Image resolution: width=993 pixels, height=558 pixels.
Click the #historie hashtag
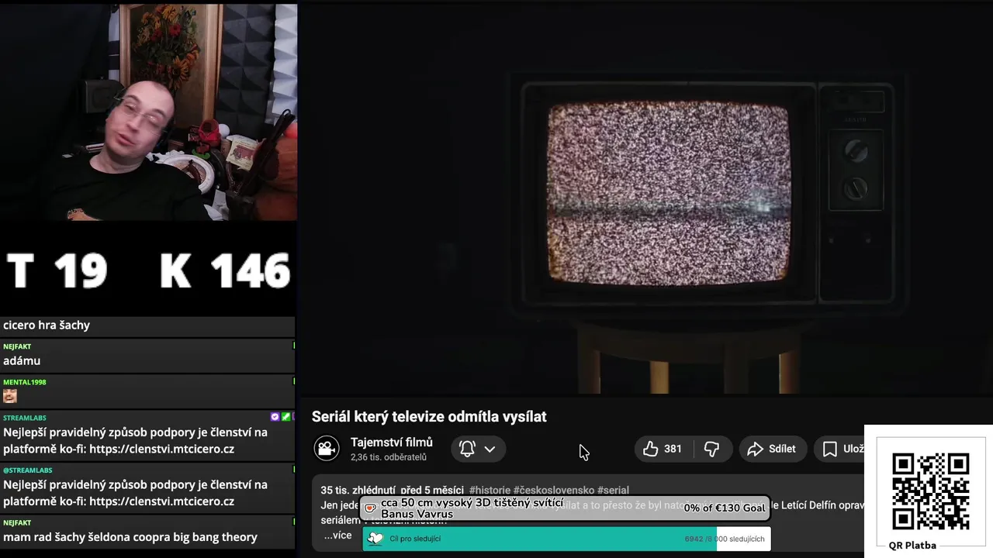(490, 490)
